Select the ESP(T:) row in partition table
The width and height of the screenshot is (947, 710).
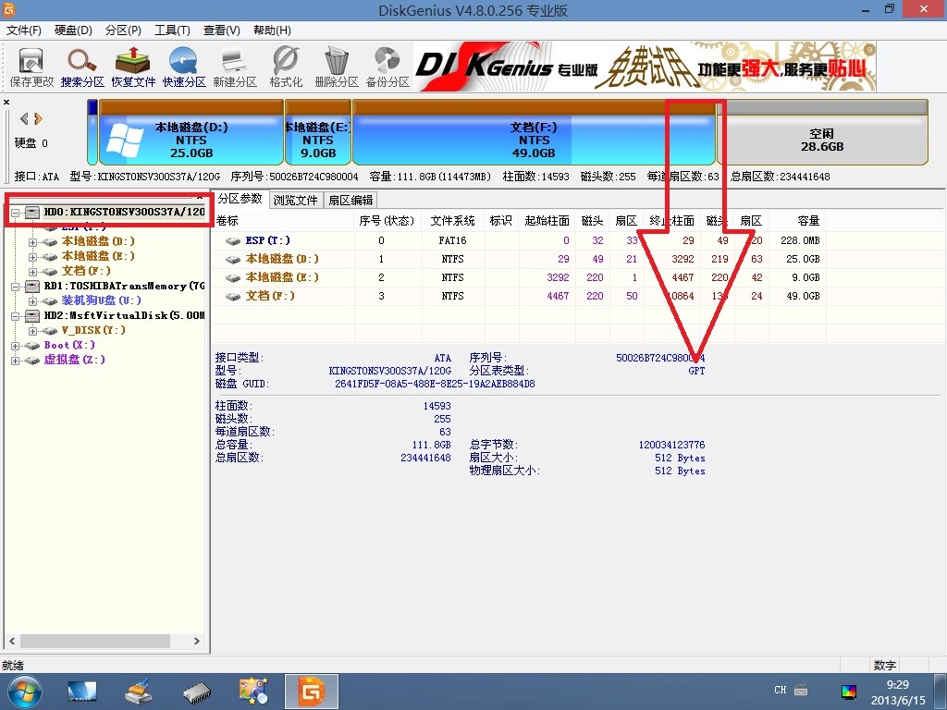[x=267, y=240]
